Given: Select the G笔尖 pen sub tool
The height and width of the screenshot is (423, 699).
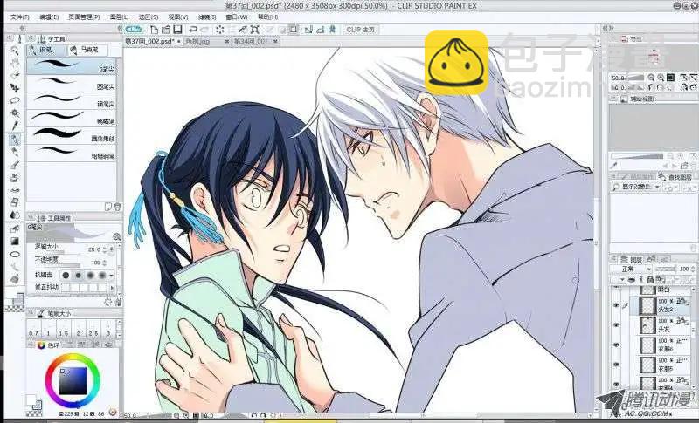Looking at the screenshot, I should [x=72, y=65].
